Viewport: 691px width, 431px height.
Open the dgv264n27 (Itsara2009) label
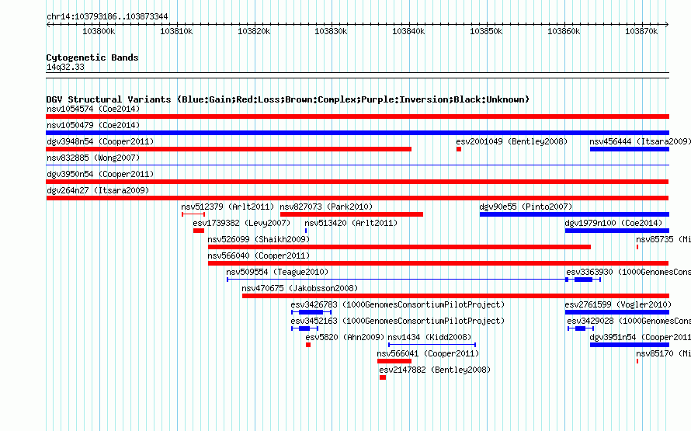pyautogui.click(x=98, y=190)
